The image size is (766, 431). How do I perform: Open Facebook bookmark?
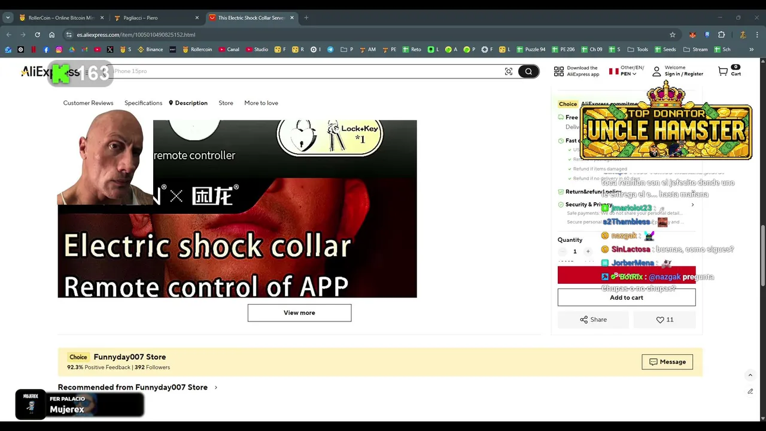(46, 50)
